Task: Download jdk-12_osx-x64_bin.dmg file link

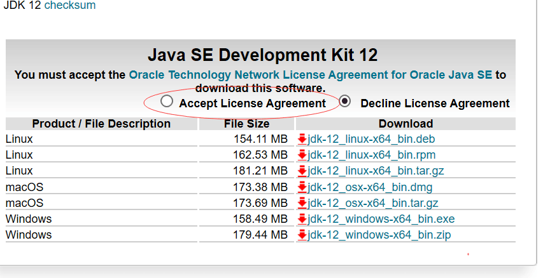Action: [x=370, y=187]
